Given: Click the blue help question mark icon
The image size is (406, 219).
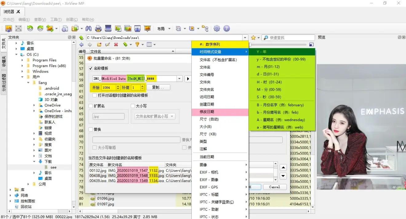Looking at the screenshot, I should point(227,29).
